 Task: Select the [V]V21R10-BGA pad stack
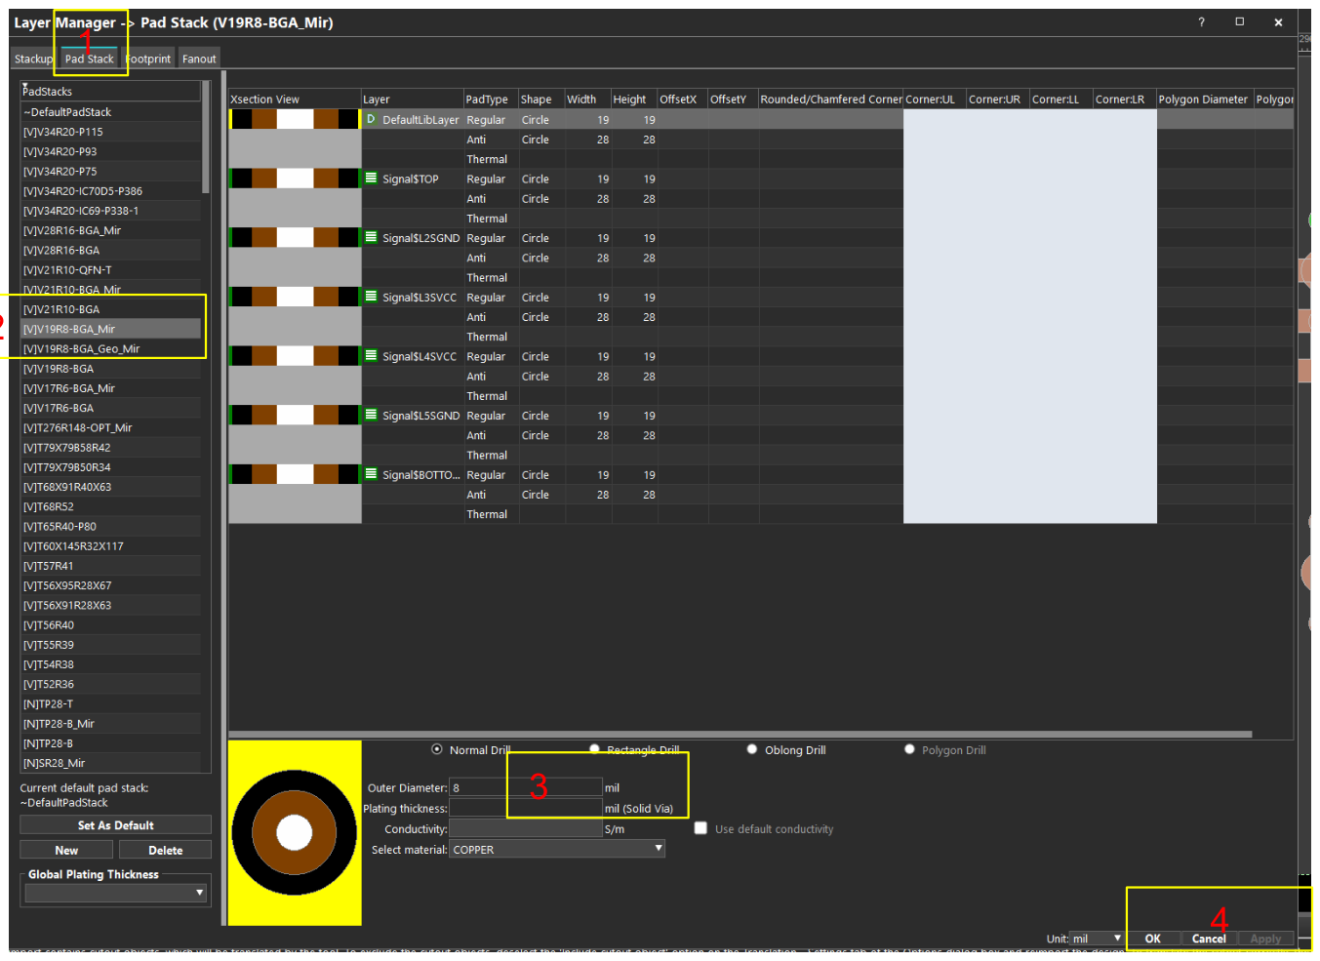tap(110, 309)
